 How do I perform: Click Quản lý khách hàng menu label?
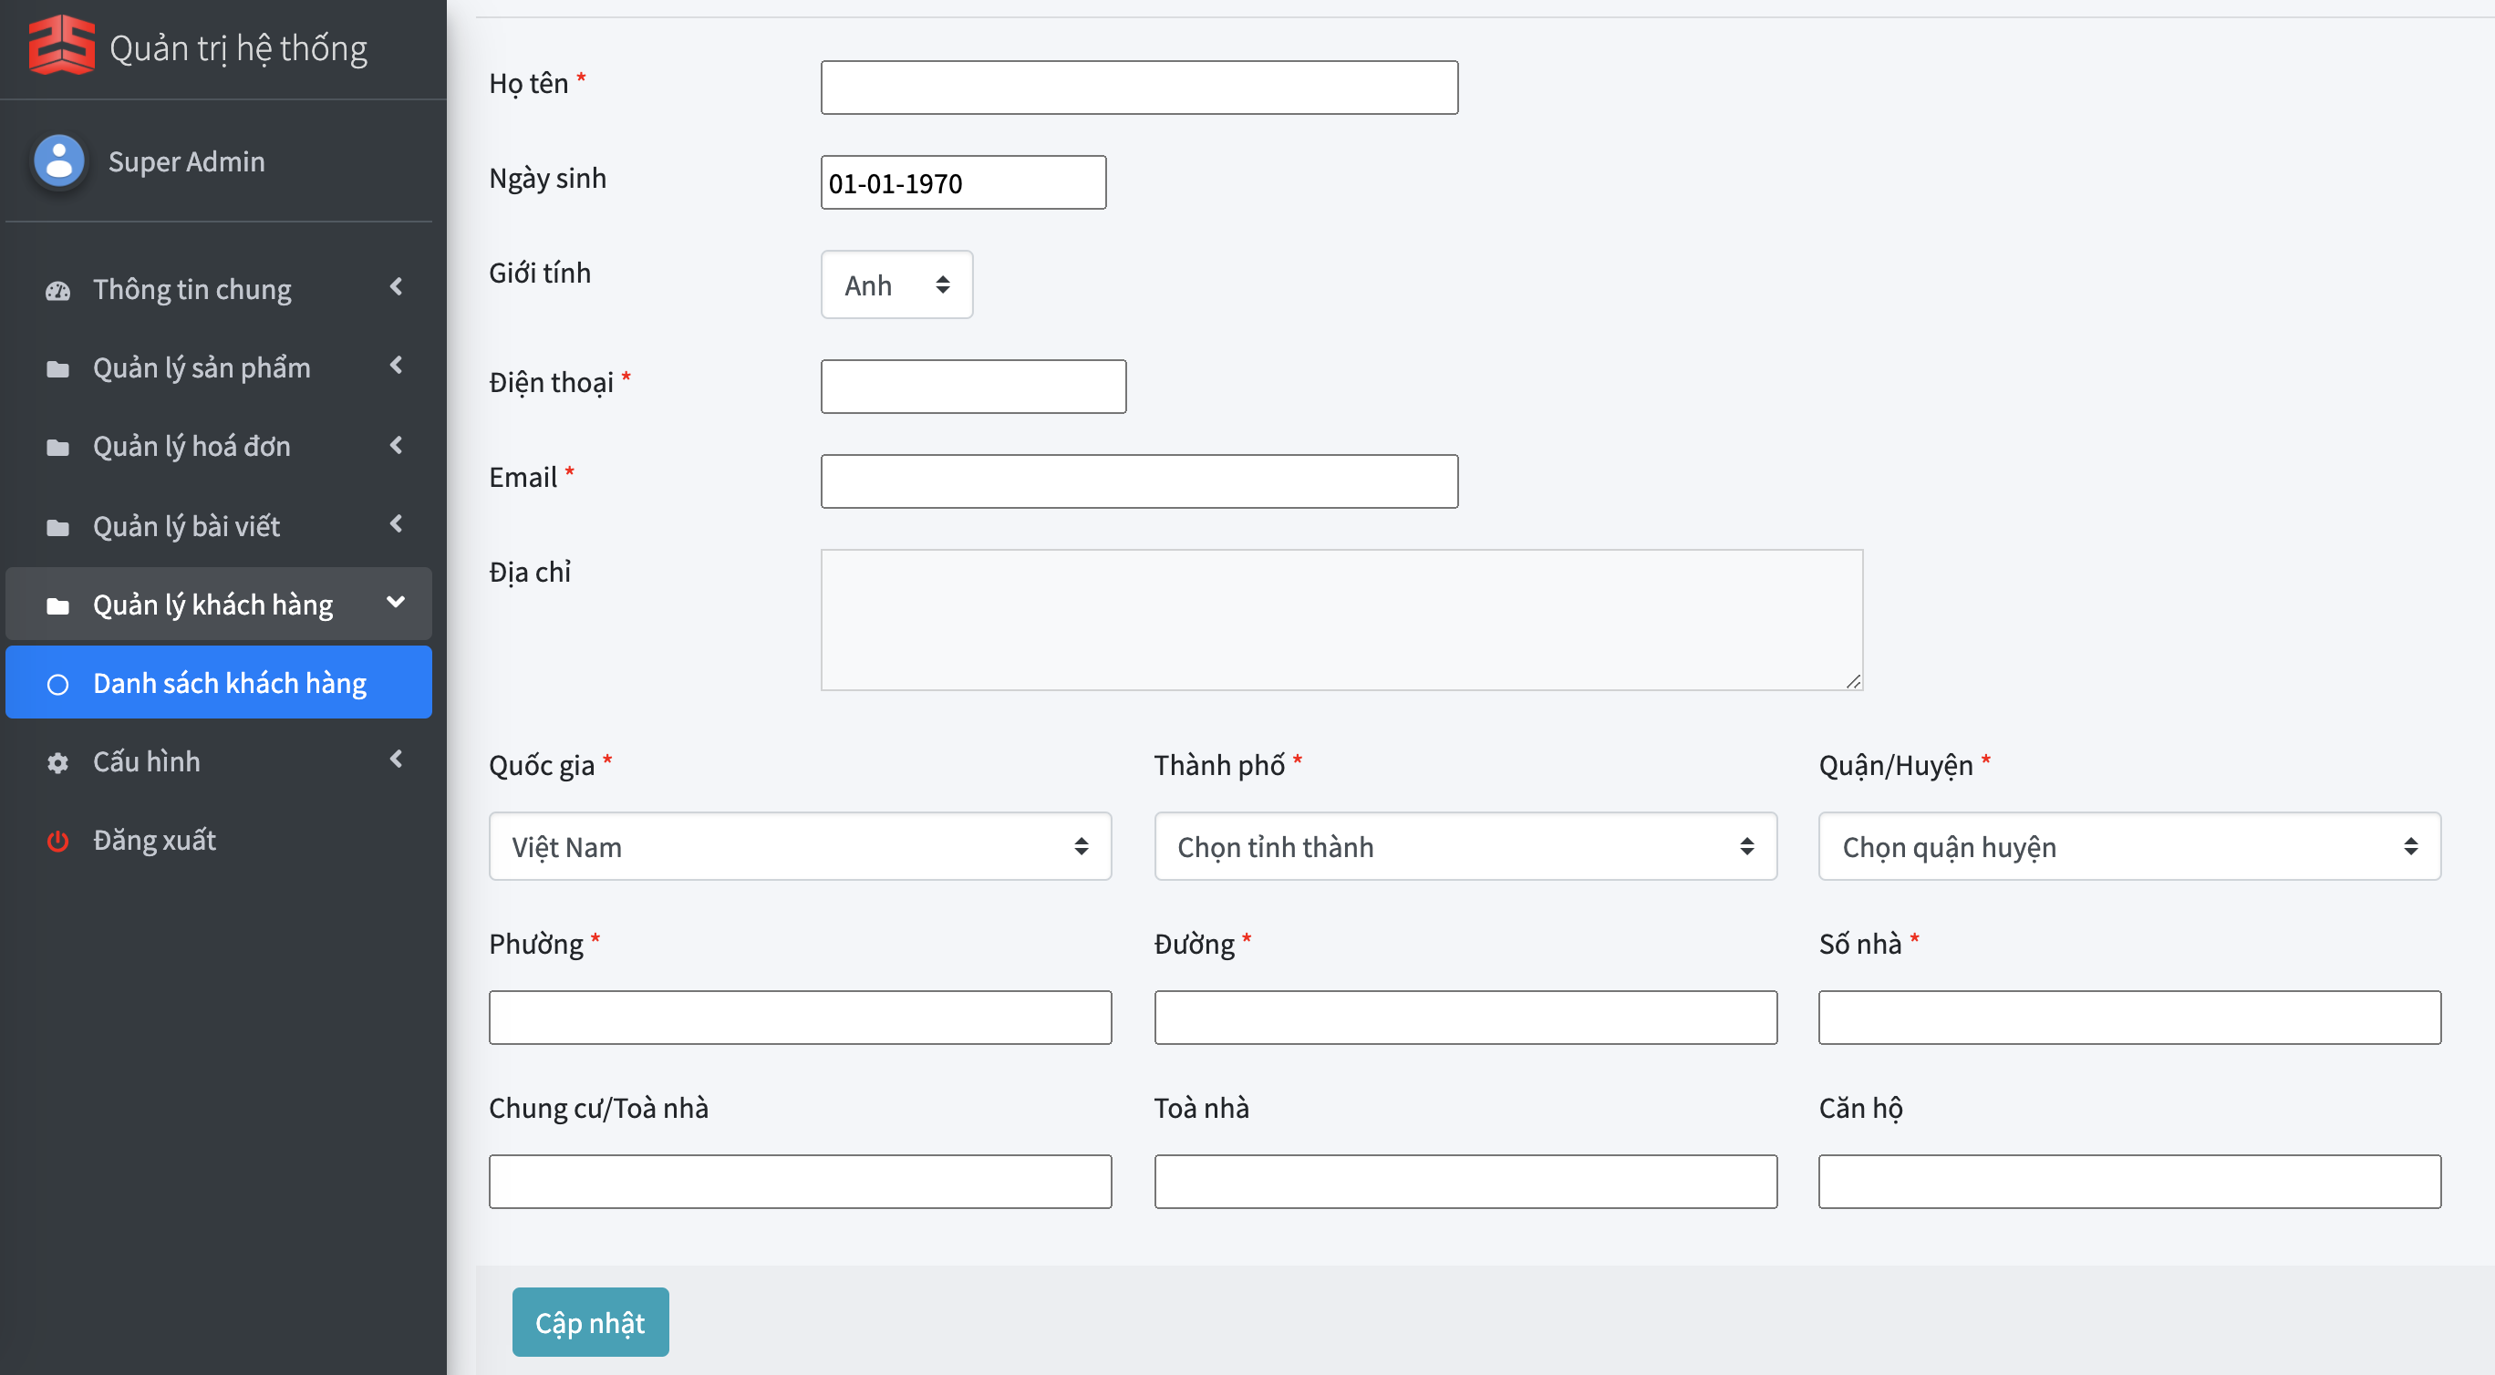pos(213,605)
